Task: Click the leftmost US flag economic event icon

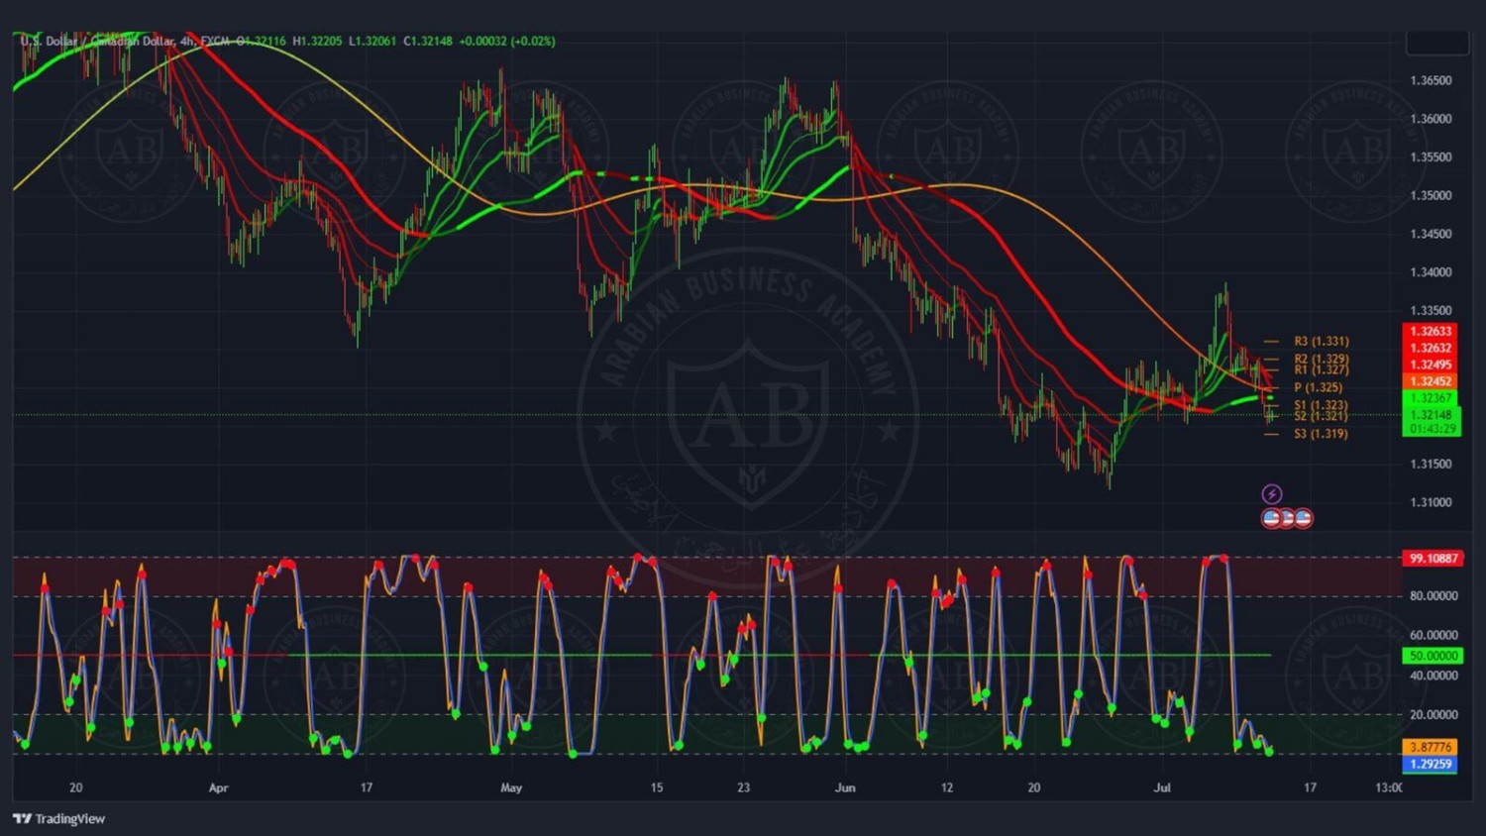Action: pyautogui.click(x=1271, y=517)
